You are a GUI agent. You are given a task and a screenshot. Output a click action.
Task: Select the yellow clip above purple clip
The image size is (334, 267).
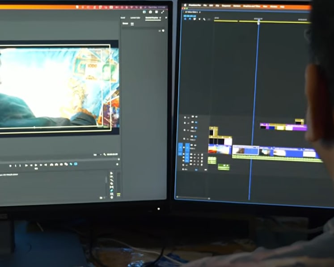[299, 122]
